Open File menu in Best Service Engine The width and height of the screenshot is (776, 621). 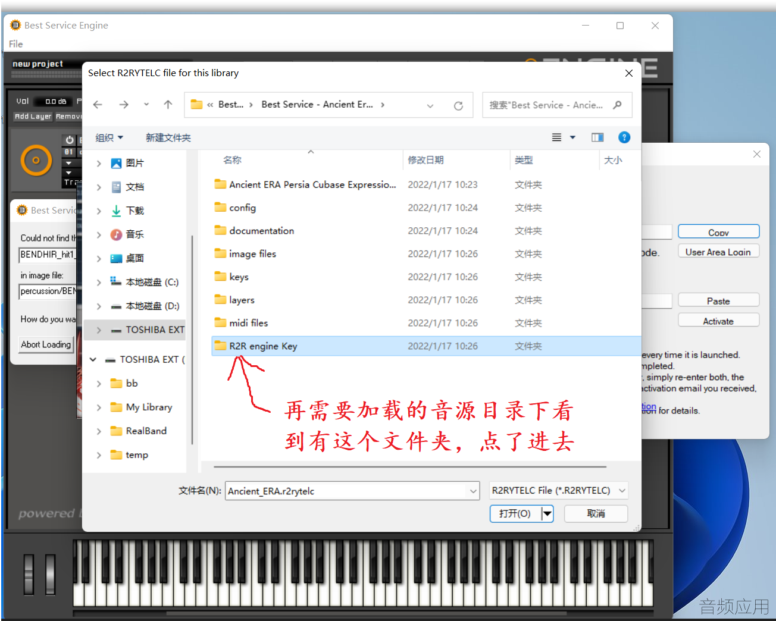15,44
